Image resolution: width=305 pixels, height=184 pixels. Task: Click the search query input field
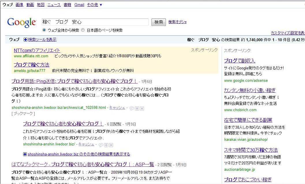click(95, 22)
